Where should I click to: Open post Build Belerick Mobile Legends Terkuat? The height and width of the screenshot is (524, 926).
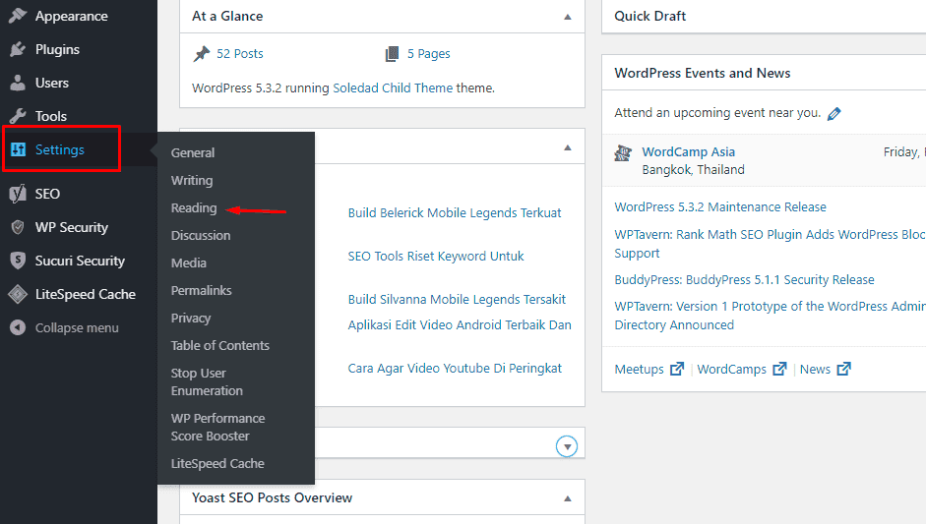pos(455,213)
